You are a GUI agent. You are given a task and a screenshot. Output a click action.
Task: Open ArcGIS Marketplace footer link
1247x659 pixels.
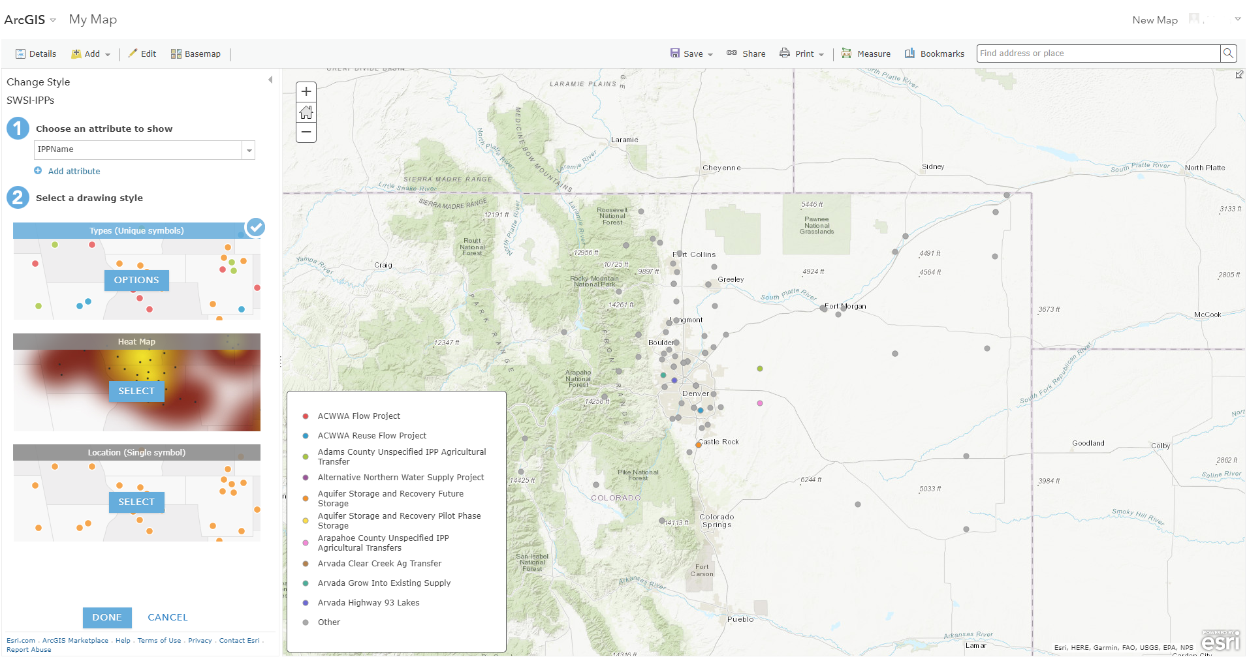coord(75,641)
